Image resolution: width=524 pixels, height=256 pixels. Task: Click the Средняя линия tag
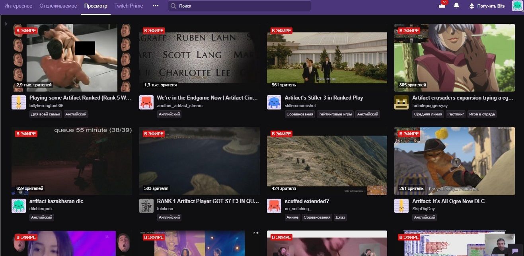coord(428,114)
